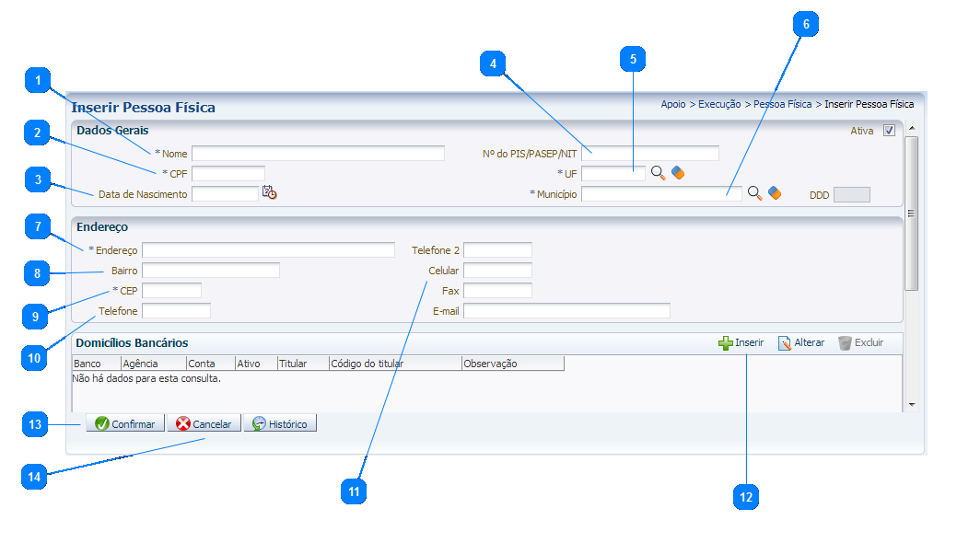The height and width of the screenshot is (543, 957).
Task: Click the scroll-up arrow of the form scrollbar
Action: pyautogui.click(x=911, y=128)
